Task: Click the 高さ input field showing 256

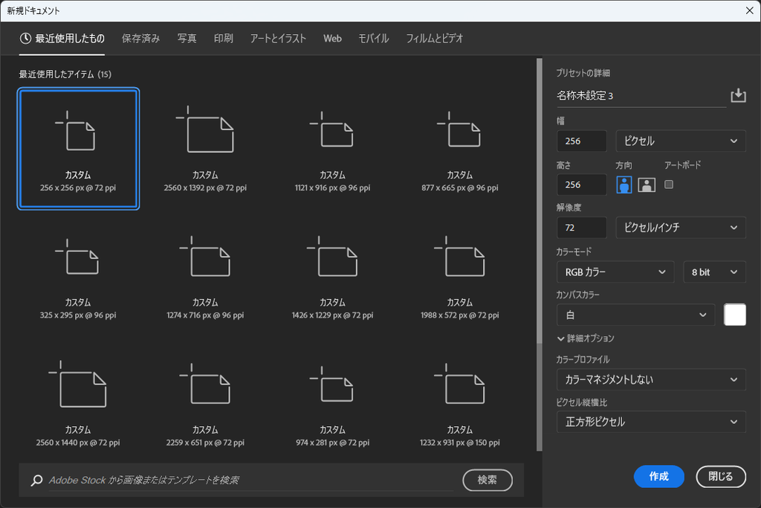Action: [x=581, y=184]
